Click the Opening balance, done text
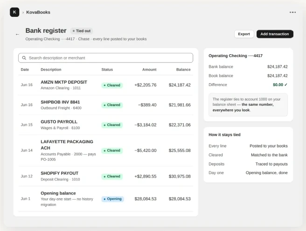 coord(266,173)
